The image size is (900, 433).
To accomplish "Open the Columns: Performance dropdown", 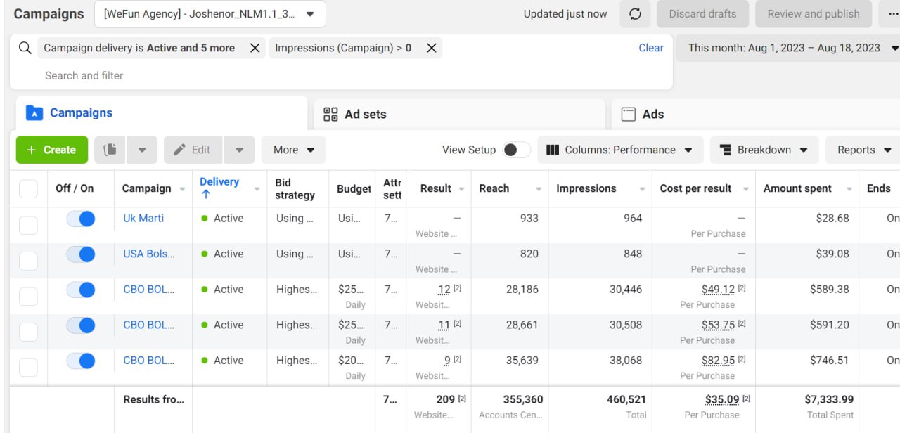I will (x=620, y=150).
